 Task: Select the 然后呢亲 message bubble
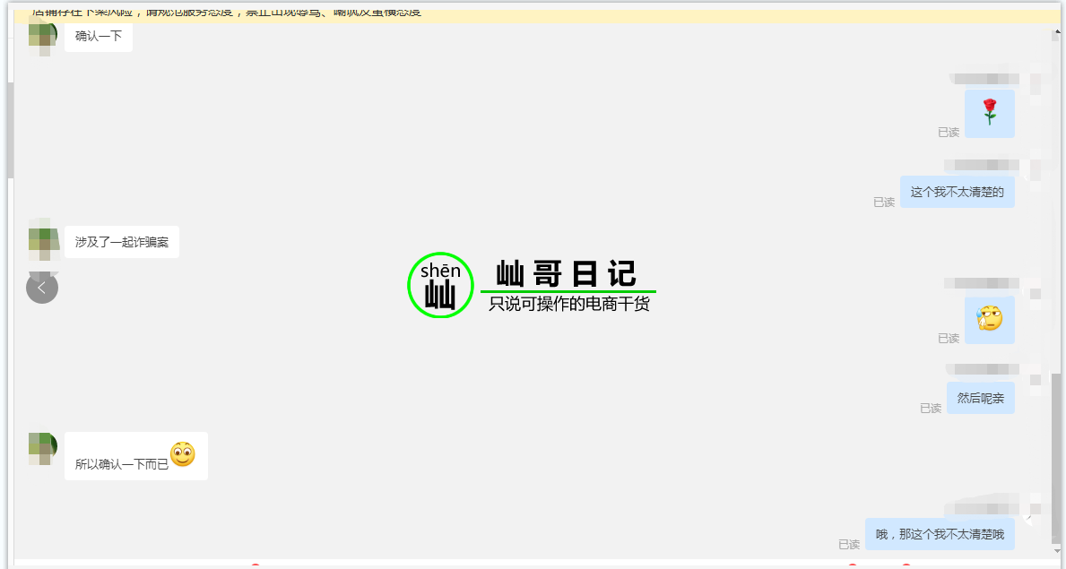(980, 398)
